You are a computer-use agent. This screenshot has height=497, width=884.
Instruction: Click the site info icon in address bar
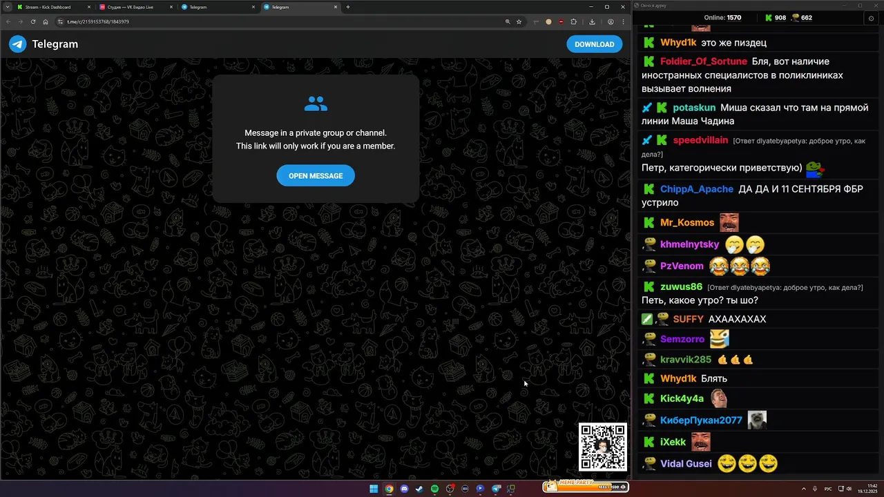(x=60, y=21)
